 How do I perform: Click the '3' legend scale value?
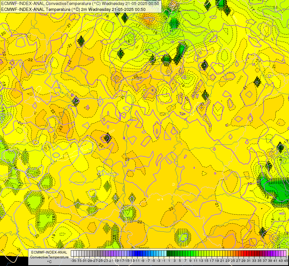[174, 261]
